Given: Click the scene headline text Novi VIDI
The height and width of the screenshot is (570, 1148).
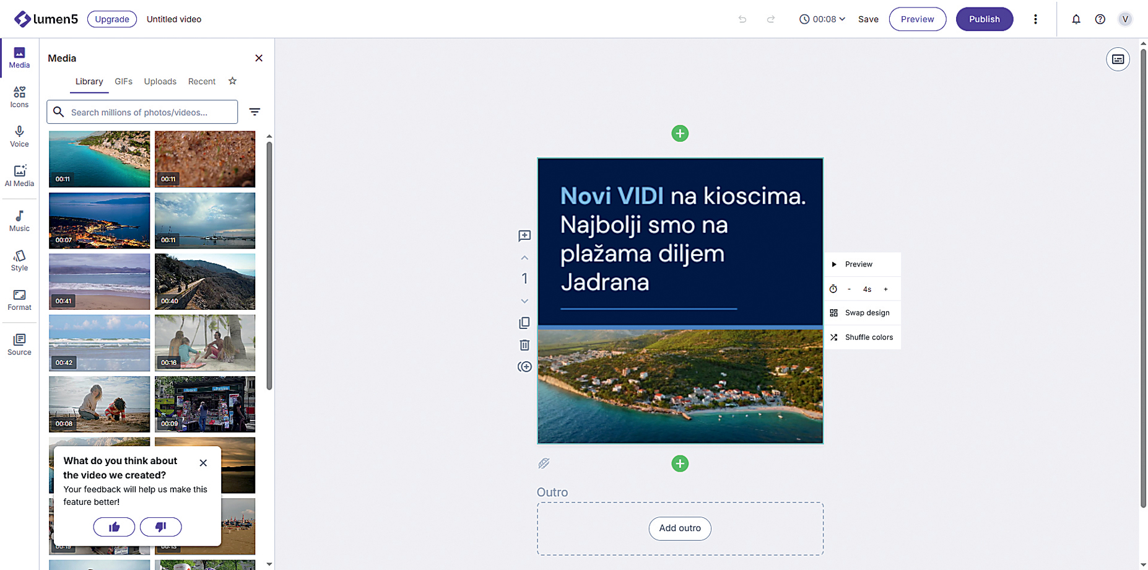Looking at the screenshot, I should [612, 196].
